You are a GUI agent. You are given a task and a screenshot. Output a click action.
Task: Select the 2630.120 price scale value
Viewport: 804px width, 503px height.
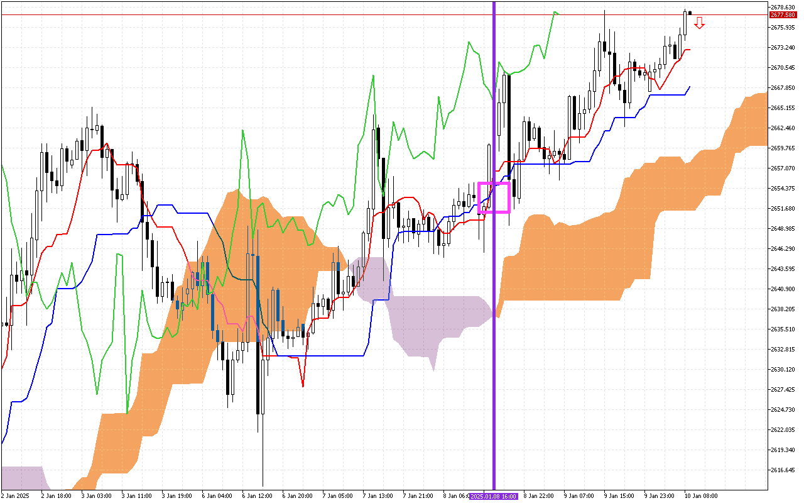click(x=783, y=369)
